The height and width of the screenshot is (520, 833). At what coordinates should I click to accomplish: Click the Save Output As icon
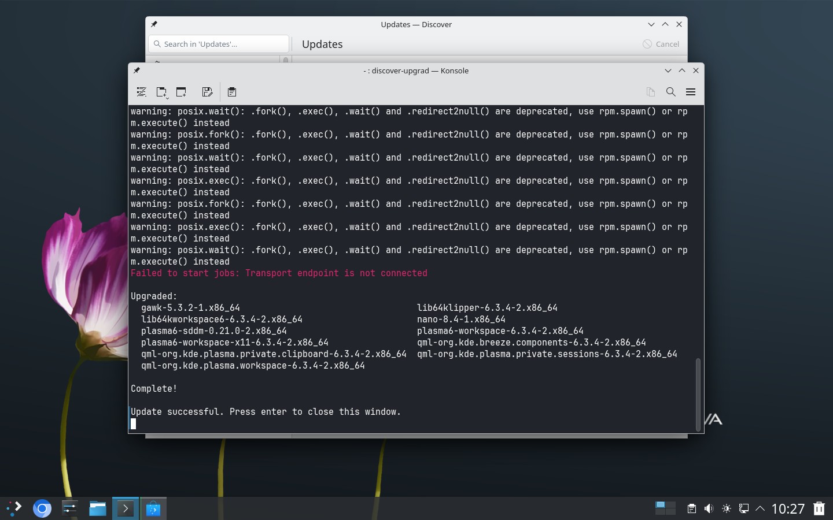(x=207, y=92)
